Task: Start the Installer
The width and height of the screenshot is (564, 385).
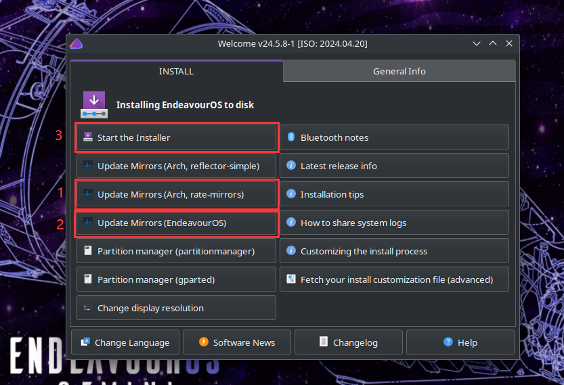Action: point(176,137)
